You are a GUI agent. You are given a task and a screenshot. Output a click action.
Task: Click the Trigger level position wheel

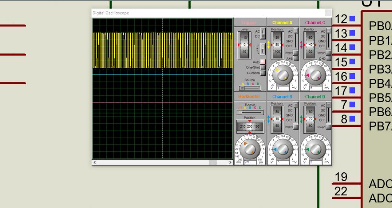[x=244, y=45]
